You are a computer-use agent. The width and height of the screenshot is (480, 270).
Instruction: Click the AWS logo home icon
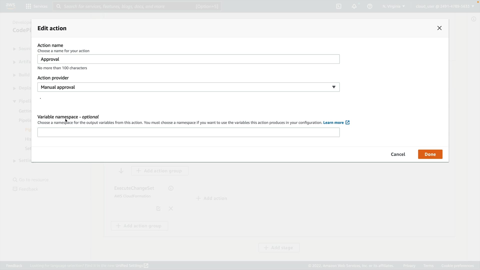tap(10, 6)
